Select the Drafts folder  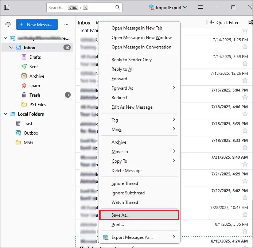coord(35,57)
